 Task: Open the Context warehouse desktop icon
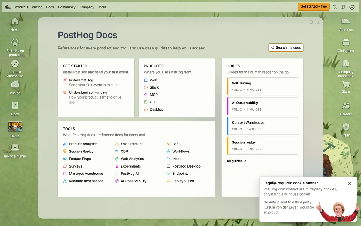tap(15, 68)
